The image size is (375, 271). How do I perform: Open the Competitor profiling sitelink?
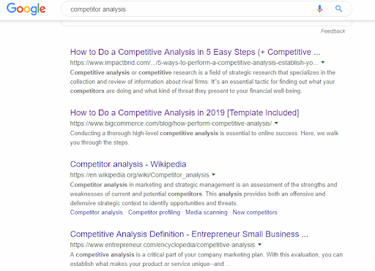coord(154,213)
